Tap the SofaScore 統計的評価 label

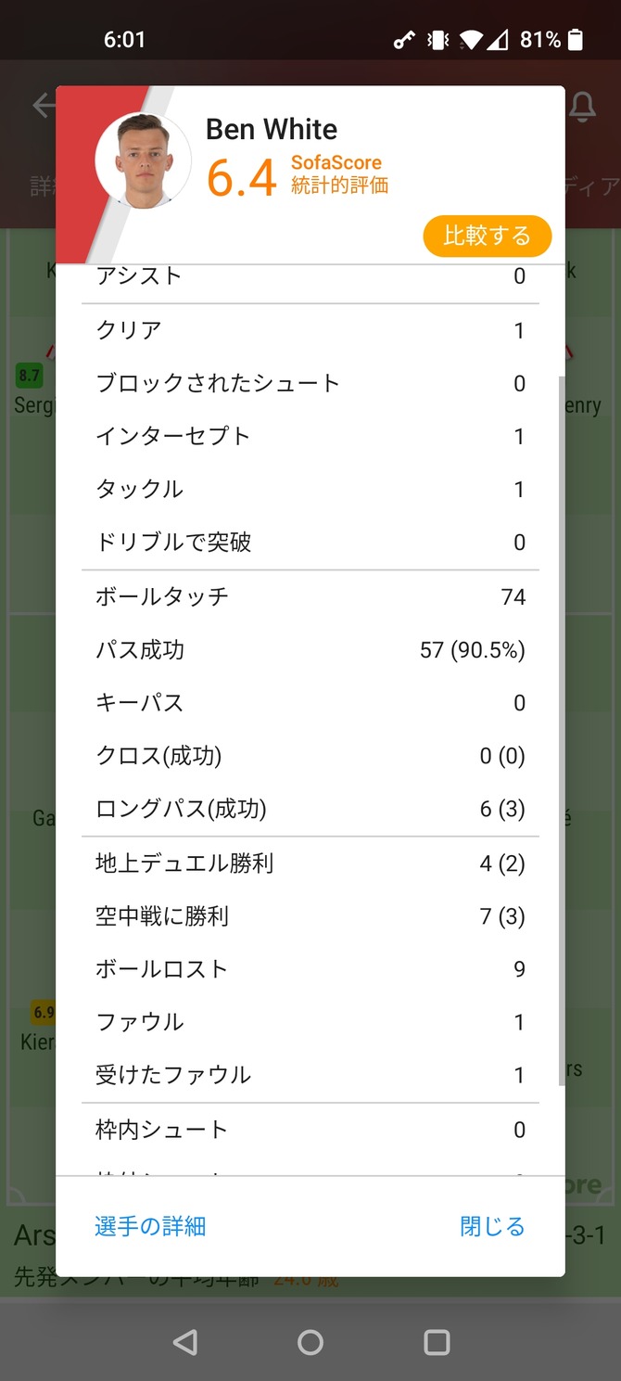click(x=339, y=173)
